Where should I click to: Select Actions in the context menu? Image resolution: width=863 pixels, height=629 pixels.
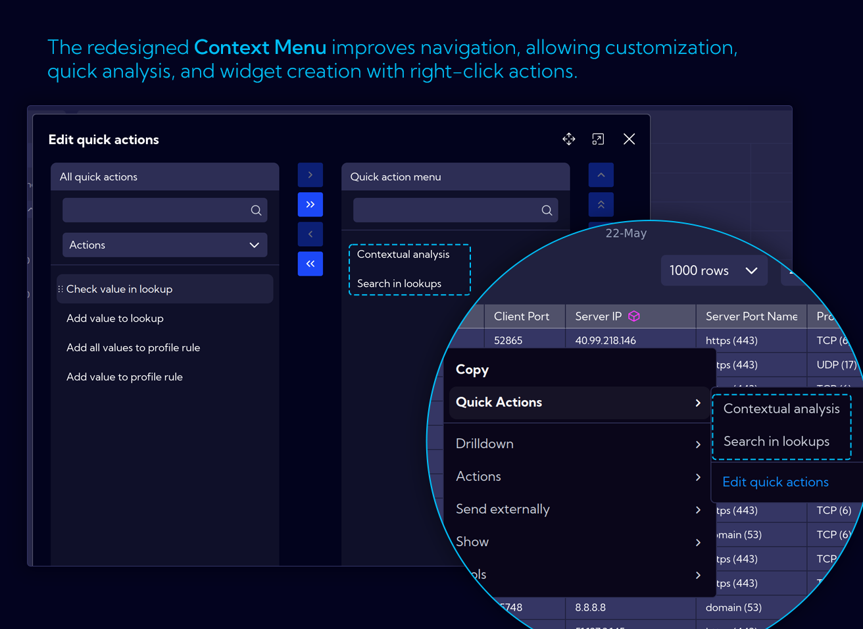478,476
